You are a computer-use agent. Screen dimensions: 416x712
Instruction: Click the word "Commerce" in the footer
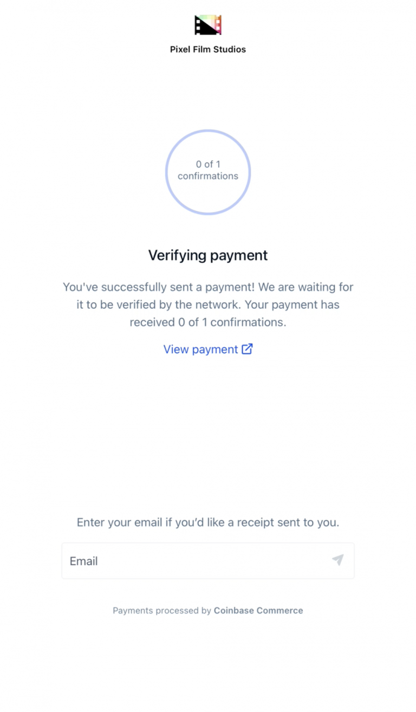pyautogui.click(x=280, y=611)
